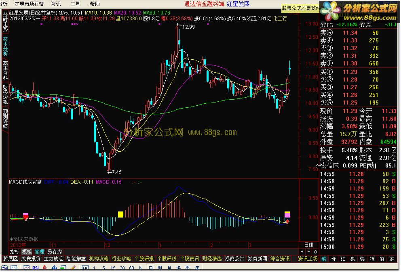This screenshot has height=272, width=401.
Task: Select the 值 value tab
Action: pyautogui.click(x=382, y=259)
